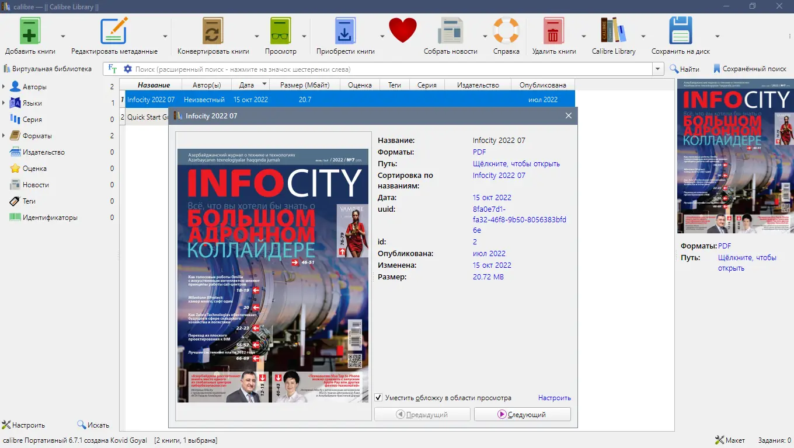
Task: Click the Настроить link in the dialog
Action: [555, 398]
